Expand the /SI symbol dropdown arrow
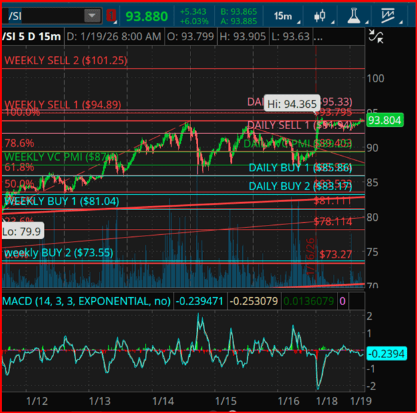 click(90, 15)
